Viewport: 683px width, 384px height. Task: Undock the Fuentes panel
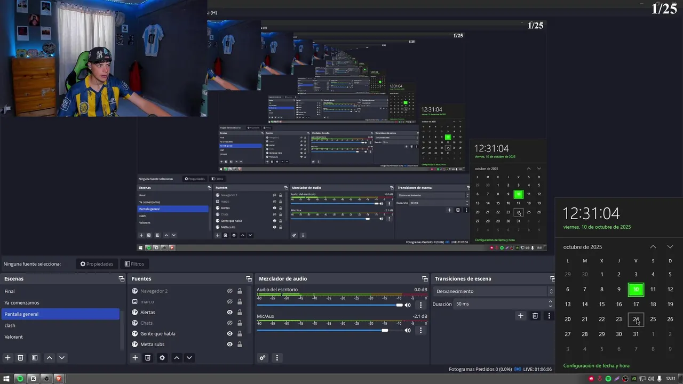(x=249, y=279)
